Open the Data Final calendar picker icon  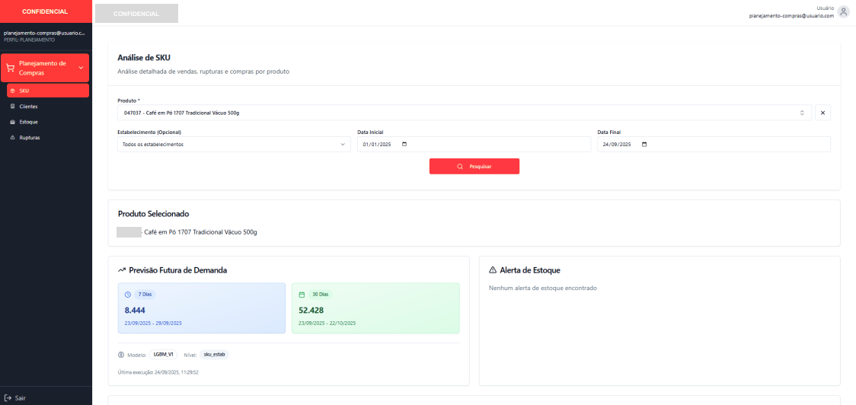point(644,144)
